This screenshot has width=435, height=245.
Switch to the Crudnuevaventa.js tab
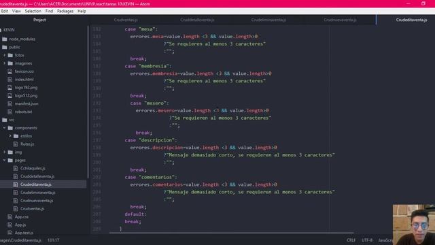coord(340,20)
